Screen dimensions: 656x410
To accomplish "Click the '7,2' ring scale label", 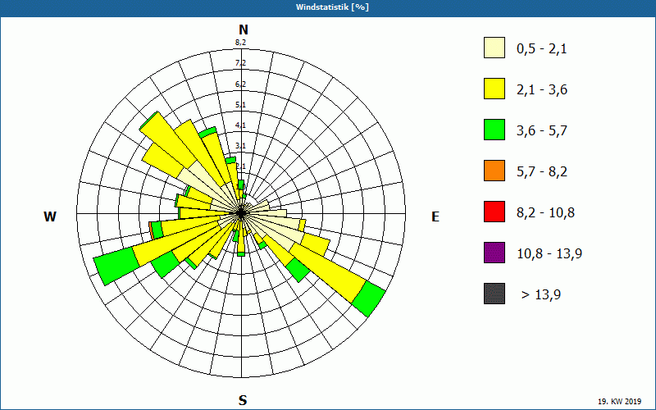I will tap(240, 63).
